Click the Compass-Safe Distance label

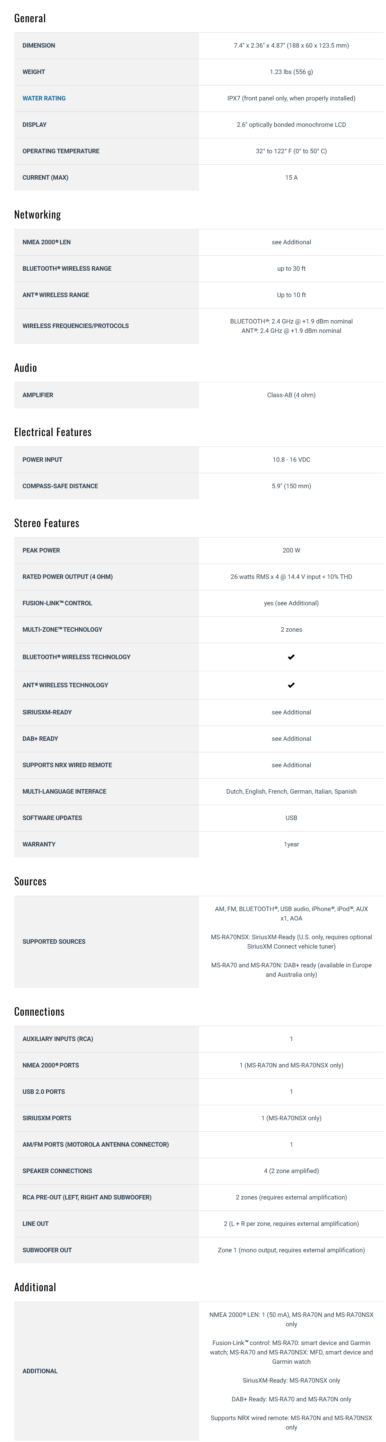point(60,486)
